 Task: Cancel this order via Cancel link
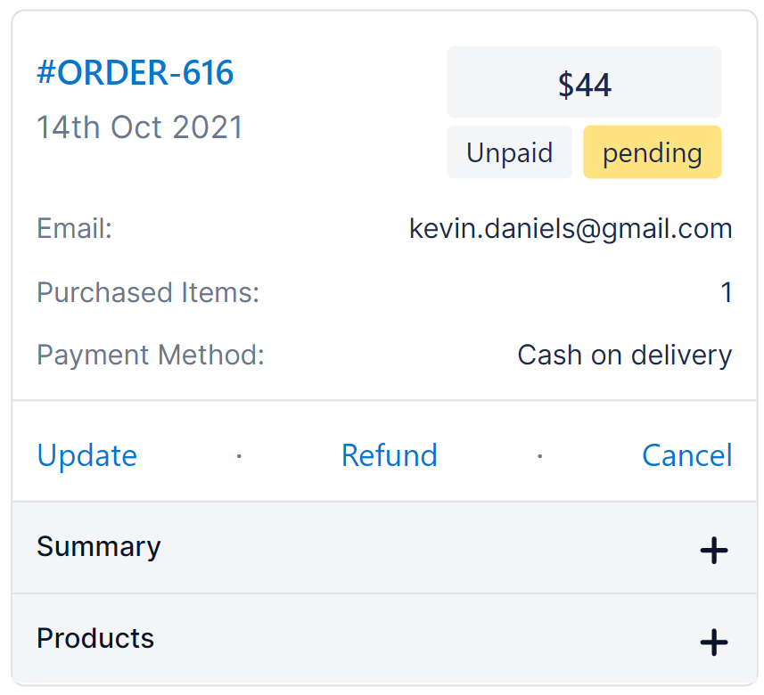click(x=686, y=455)
